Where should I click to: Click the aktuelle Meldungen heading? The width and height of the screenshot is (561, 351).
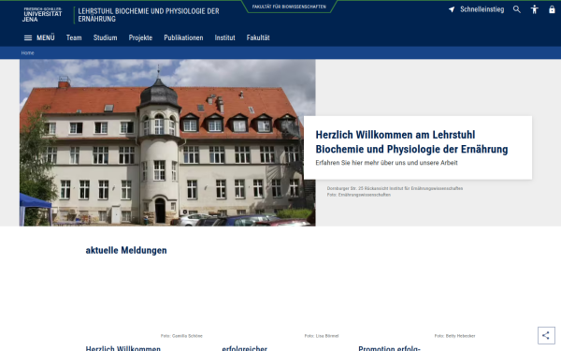pos(126,250)
